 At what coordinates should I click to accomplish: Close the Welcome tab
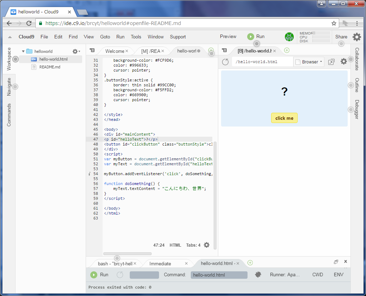(x=127, y=51)
